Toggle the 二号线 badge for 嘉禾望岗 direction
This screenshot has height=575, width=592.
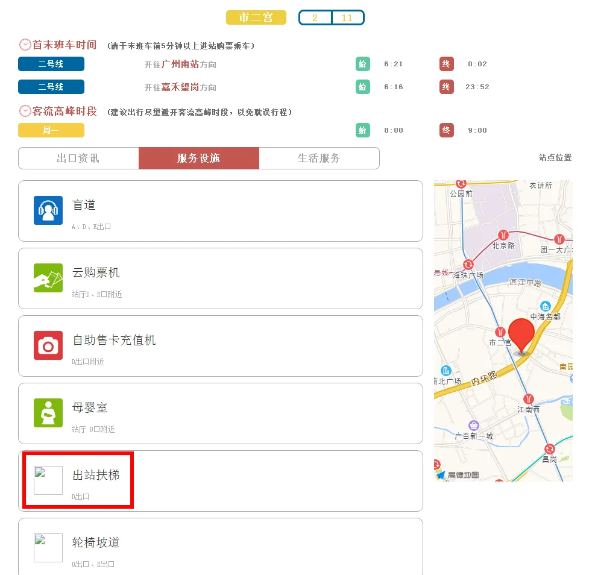coord(51,86)
